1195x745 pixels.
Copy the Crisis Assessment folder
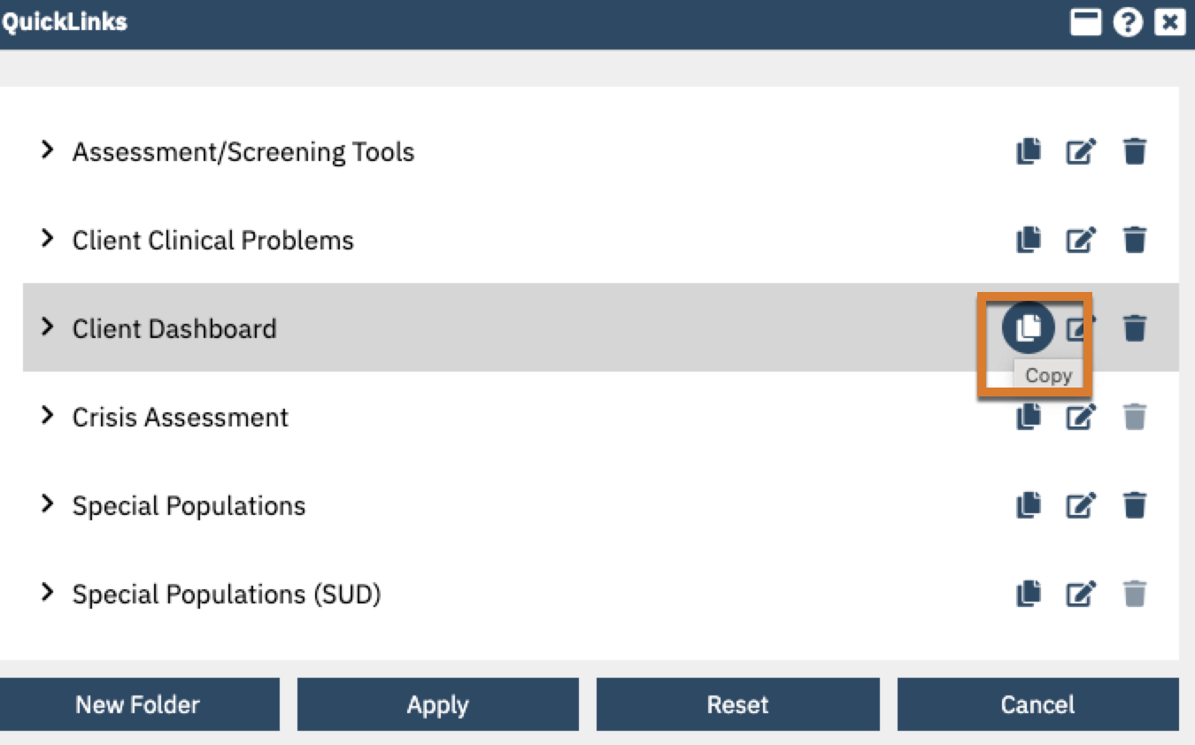tap(1028, 417)
